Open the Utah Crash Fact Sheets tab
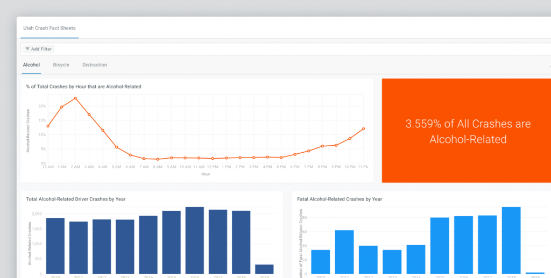551x278 pixels. click(49, 27)
